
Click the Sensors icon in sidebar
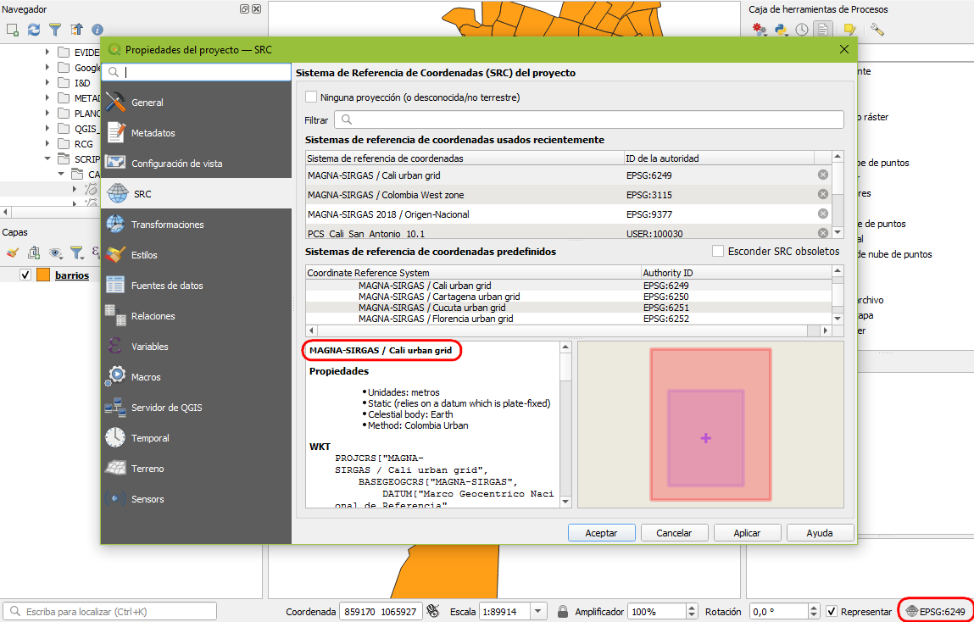point(115,498)
